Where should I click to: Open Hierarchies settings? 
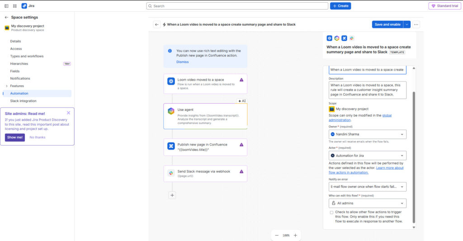point(19,64)
